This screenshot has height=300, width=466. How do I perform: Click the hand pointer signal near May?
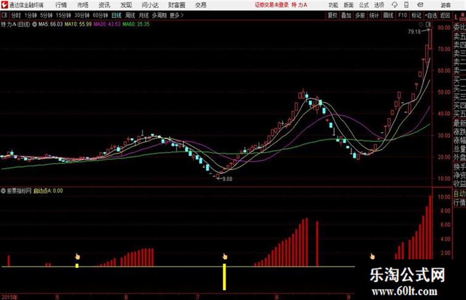[x=77, y=256]
